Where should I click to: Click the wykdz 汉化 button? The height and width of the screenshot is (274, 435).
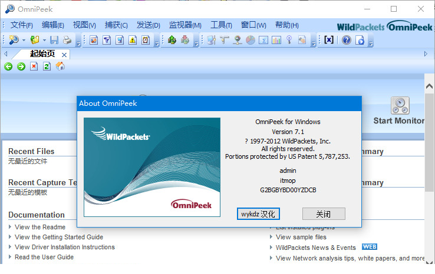(x=258, y=214)
